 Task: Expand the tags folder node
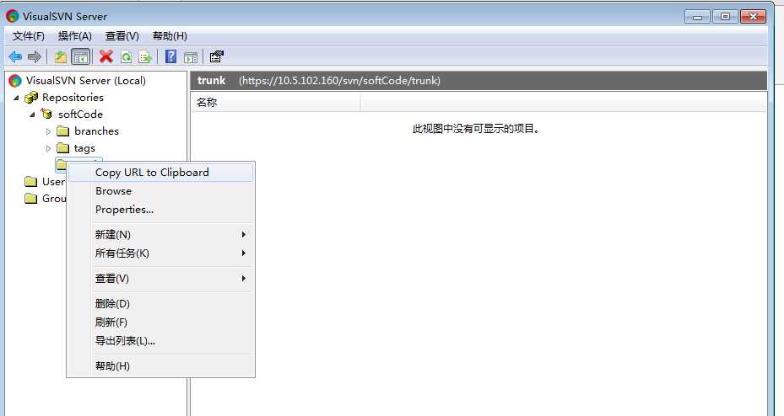tap(48, 149)
